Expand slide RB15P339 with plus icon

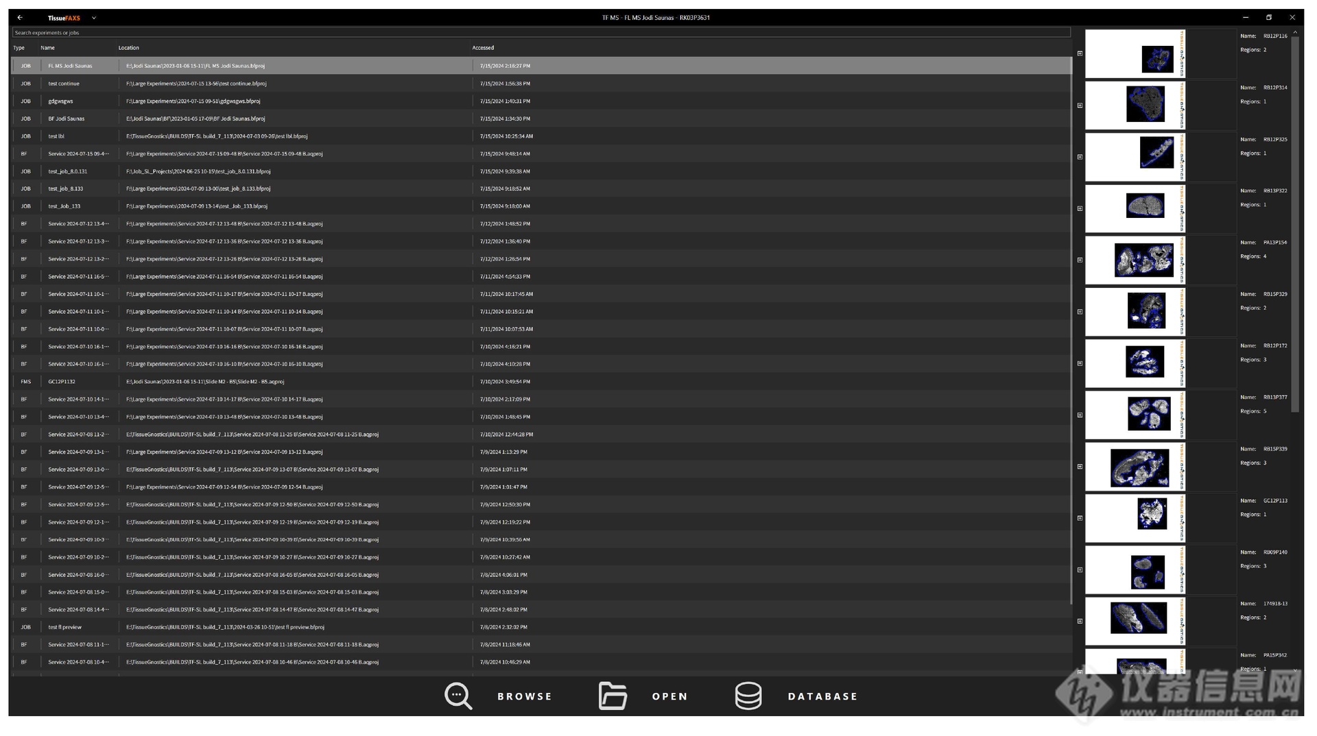pyautogui.click(x=1080, y=467)
